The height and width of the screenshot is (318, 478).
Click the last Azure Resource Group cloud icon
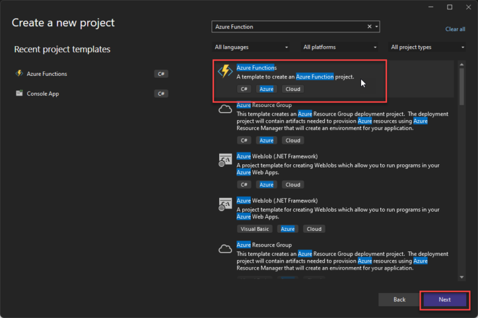[225, 249]
